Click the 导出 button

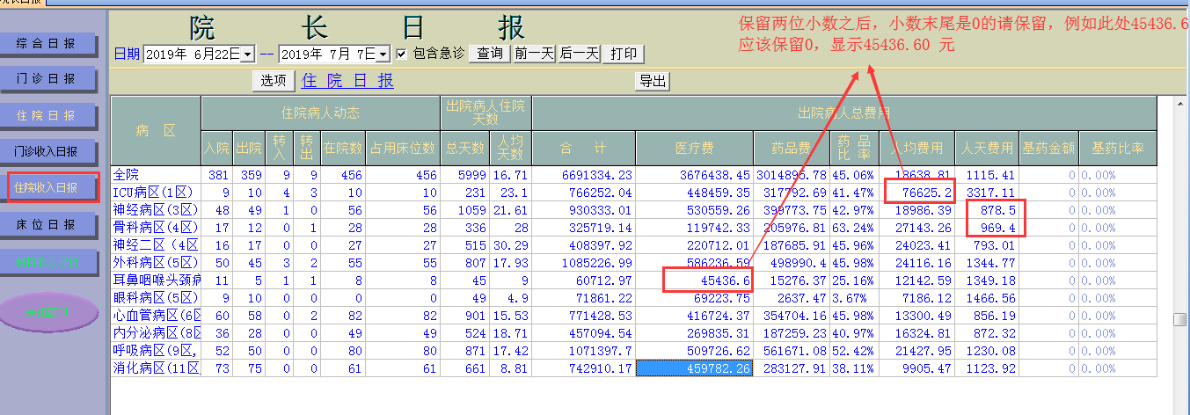[653, 82]
